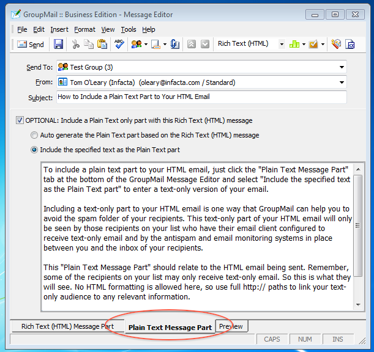Run spell check with the ABC icon
Viewport: 374px width, 352px height.
pos(119,44)
